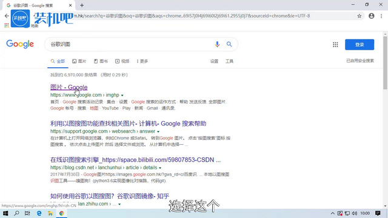Open the Chrome profile account icon
The image size is (388, 218).
point(372,16)
